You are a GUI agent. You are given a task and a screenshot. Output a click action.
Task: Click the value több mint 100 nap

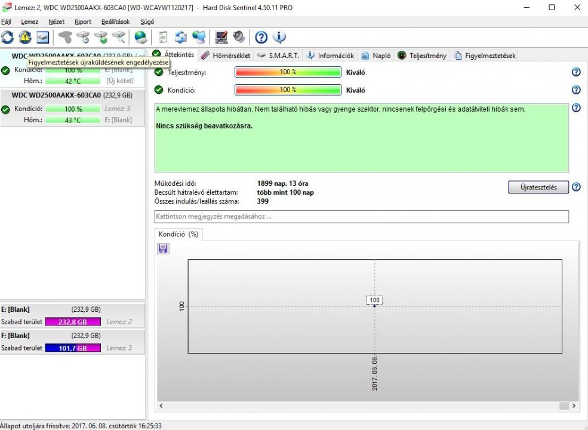(285, 192)
